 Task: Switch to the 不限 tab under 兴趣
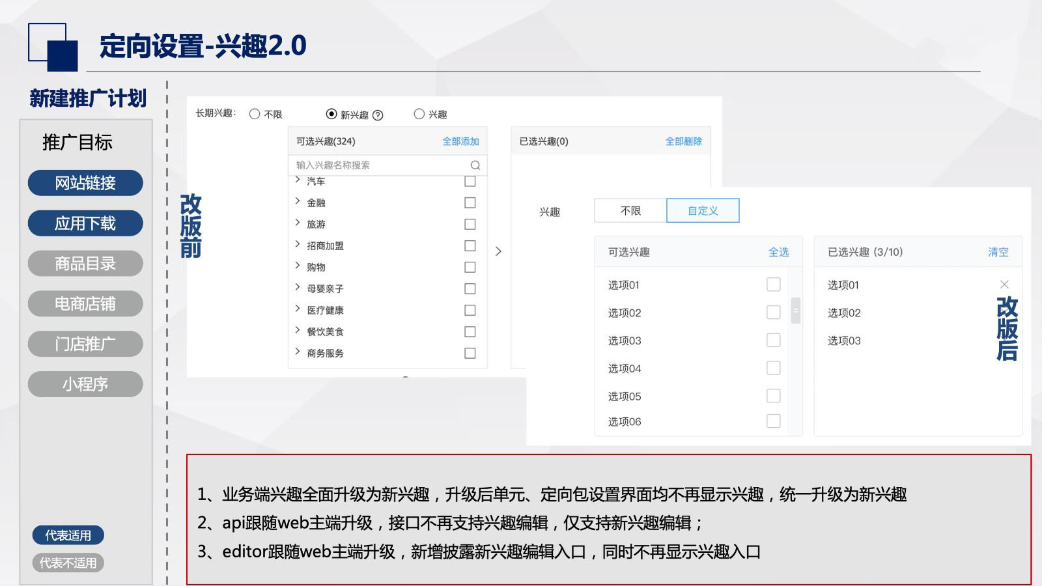click(630, 211)
